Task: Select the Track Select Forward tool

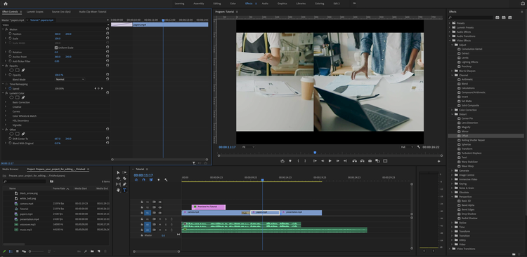Action: point(124,172)
